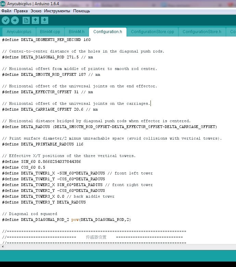Click the DELTA_DIAGONAL_ROD 271.5 value

tap(73, 57)
